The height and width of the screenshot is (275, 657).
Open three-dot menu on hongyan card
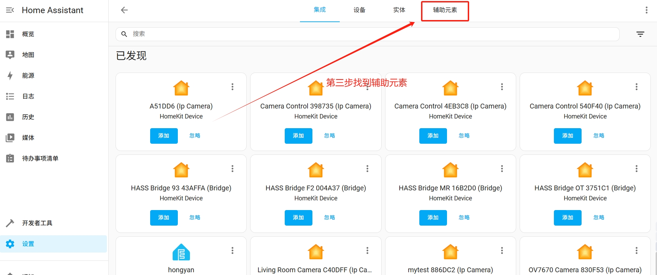(232, 250)
